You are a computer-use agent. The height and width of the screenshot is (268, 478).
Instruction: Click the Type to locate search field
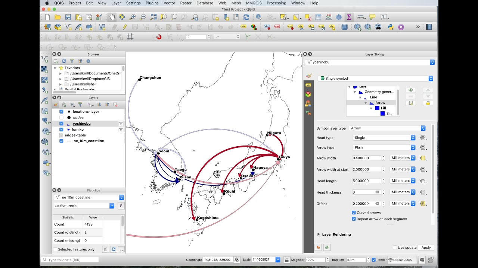click(x=70, y=260)
